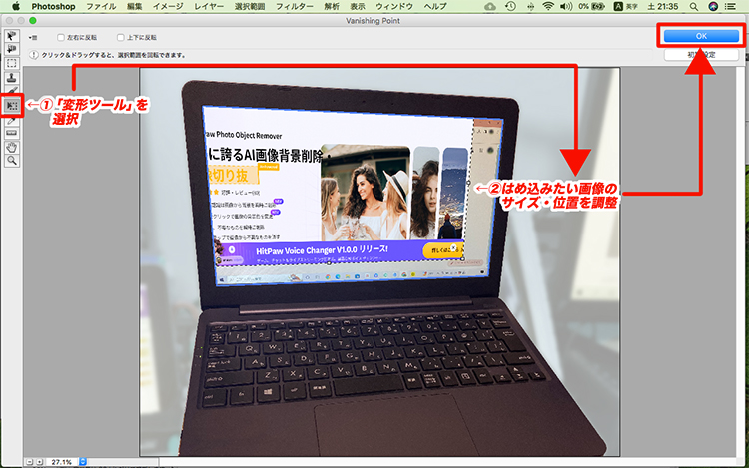Open the ウィンドウ menu
Image resolution: width=749 pixels, height=468 pixels.
pos(394,6)
